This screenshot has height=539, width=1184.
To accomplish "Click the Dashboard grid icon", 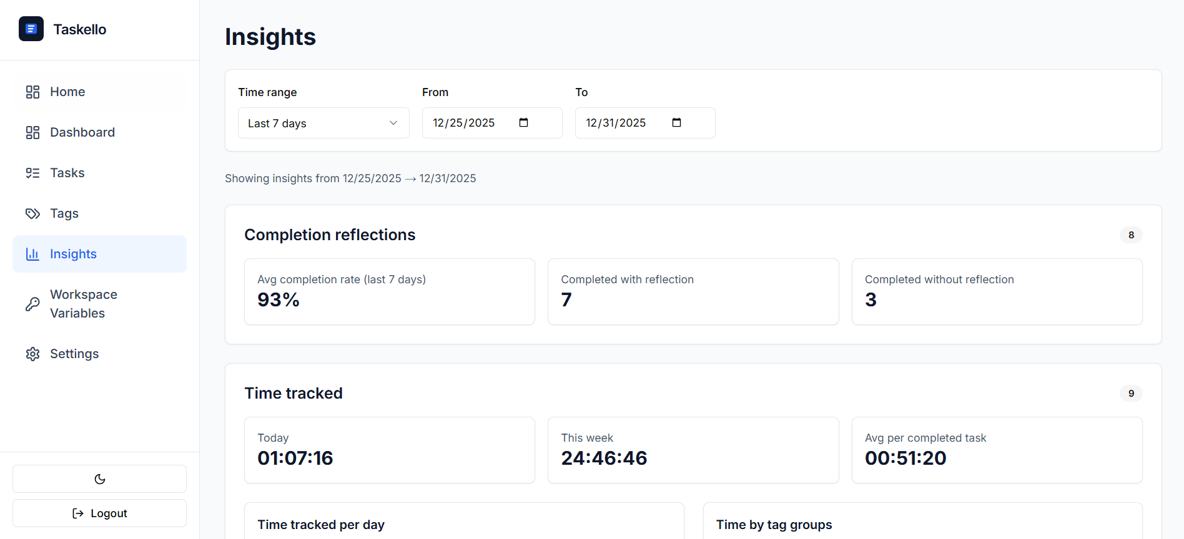I will (x=32, y=132).
